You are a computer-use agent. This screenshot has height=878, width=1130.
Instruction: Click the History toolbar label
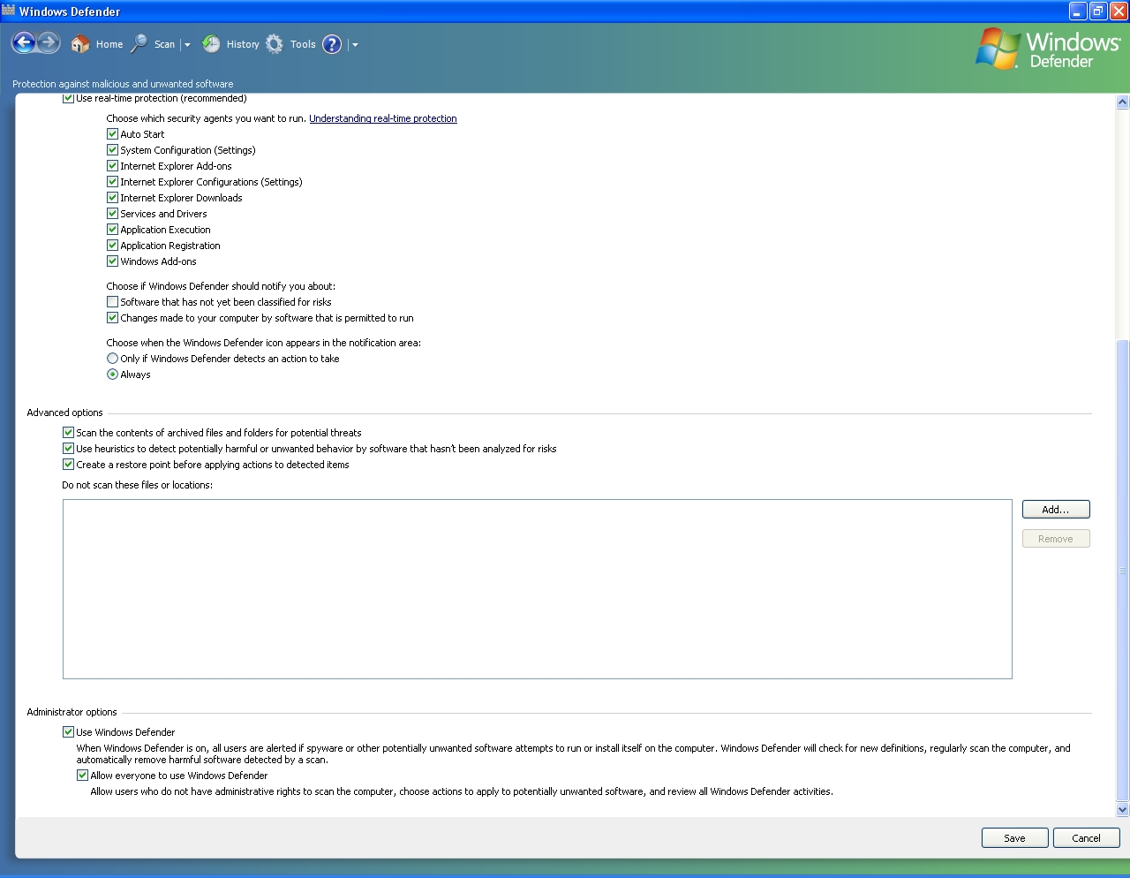[243, 44]
